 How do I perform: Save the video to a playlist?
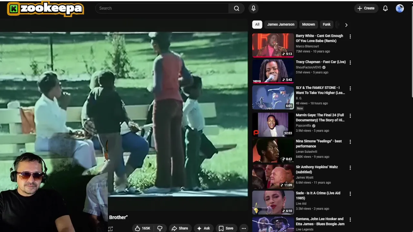[x=226, y=228]
